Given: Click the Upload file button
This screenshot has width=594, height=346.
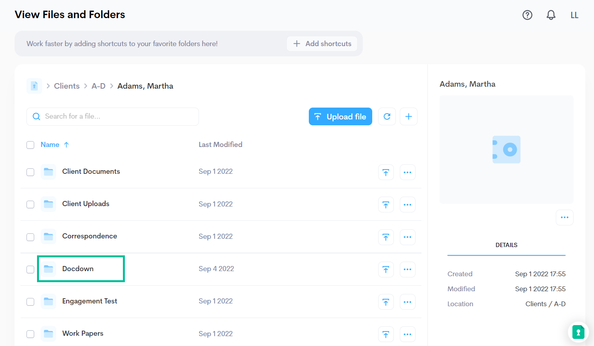Looking at the screenshot, I should coord(340,116).
